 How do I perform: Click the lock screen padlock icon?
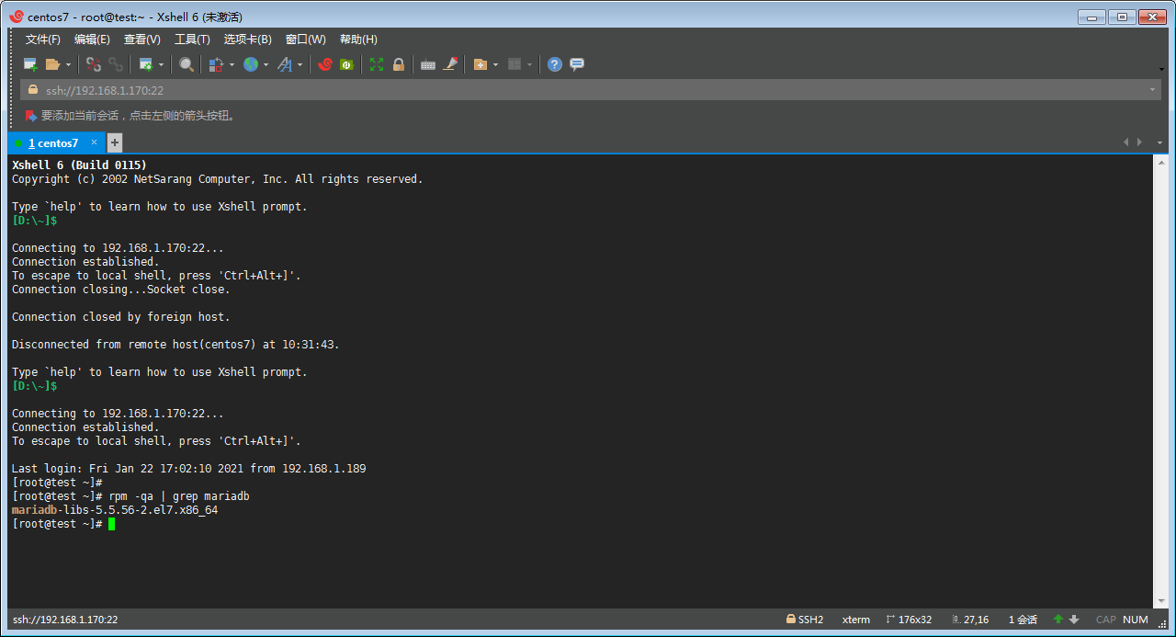point(399,64)
